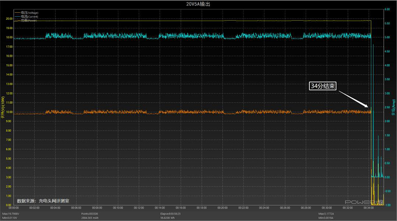
Task: Select the 'Min:0.0018A' readout
Action: [326, 218]
